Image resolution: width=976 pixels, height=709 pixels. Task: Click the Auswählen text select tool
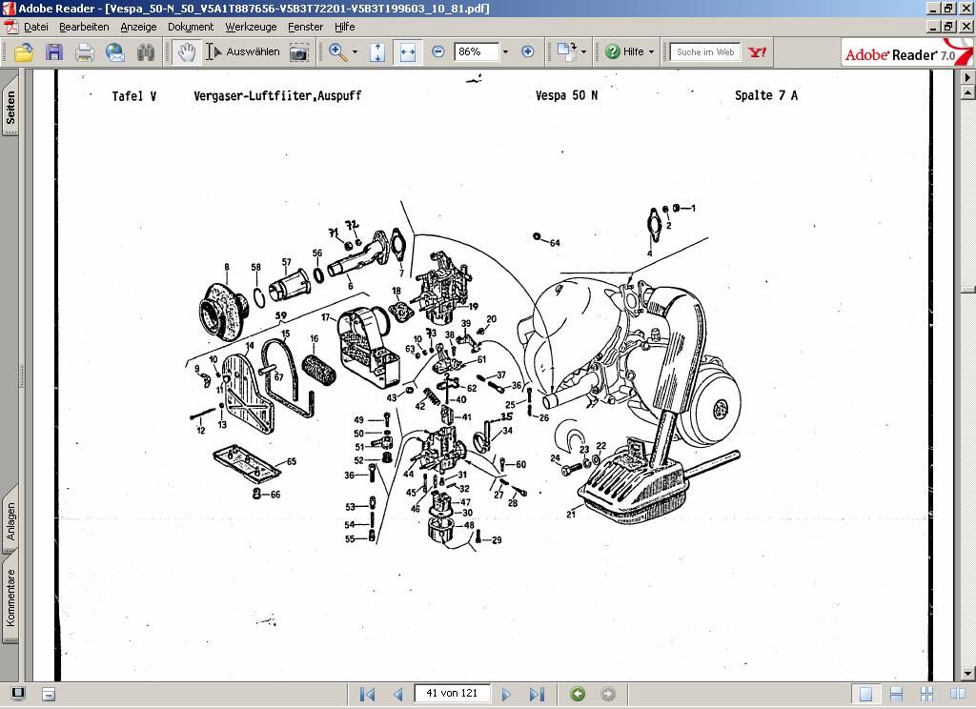pos(244,52)
